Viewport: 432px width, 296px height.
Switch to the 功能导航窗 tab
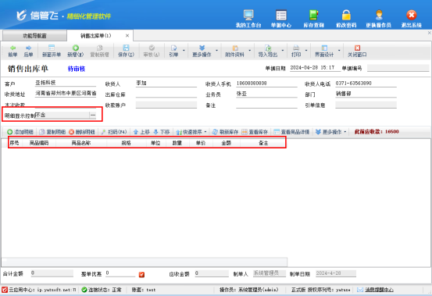click(x=34, y=36)
